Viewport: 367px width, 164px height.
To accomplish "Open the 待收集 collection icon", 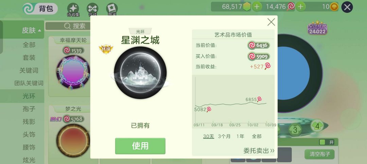I will [x=73, y=9].
